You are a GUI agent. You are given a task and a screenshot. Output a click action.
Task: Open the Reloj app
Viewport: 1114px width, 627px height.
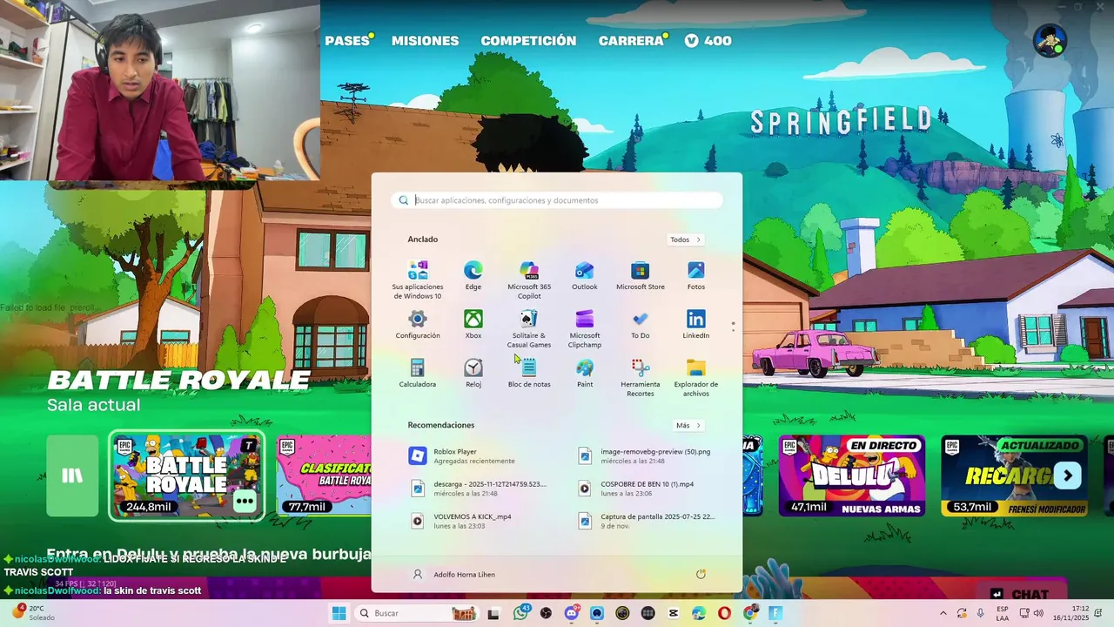click(x=473, y=373)
